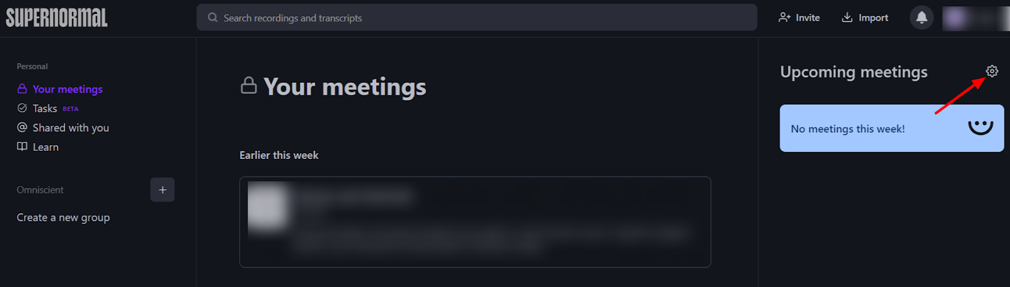Add a group with the plus button
Viewport: 1010px width, 287px height.
[162, 190]
